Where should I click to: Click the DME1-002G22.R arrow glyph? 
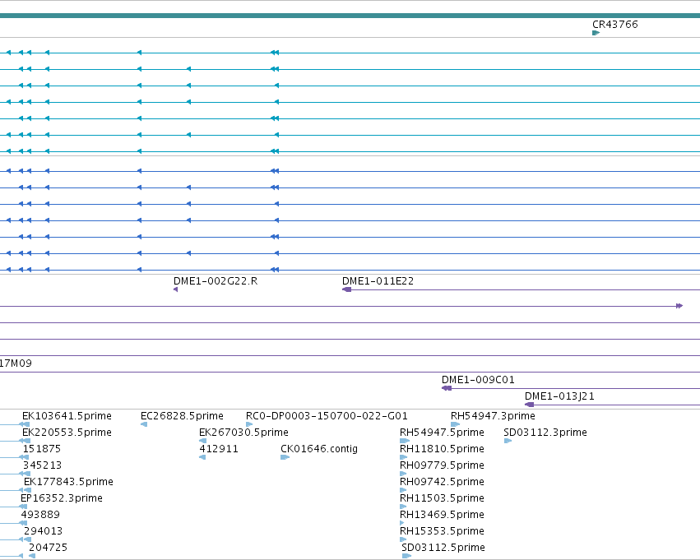175,289
